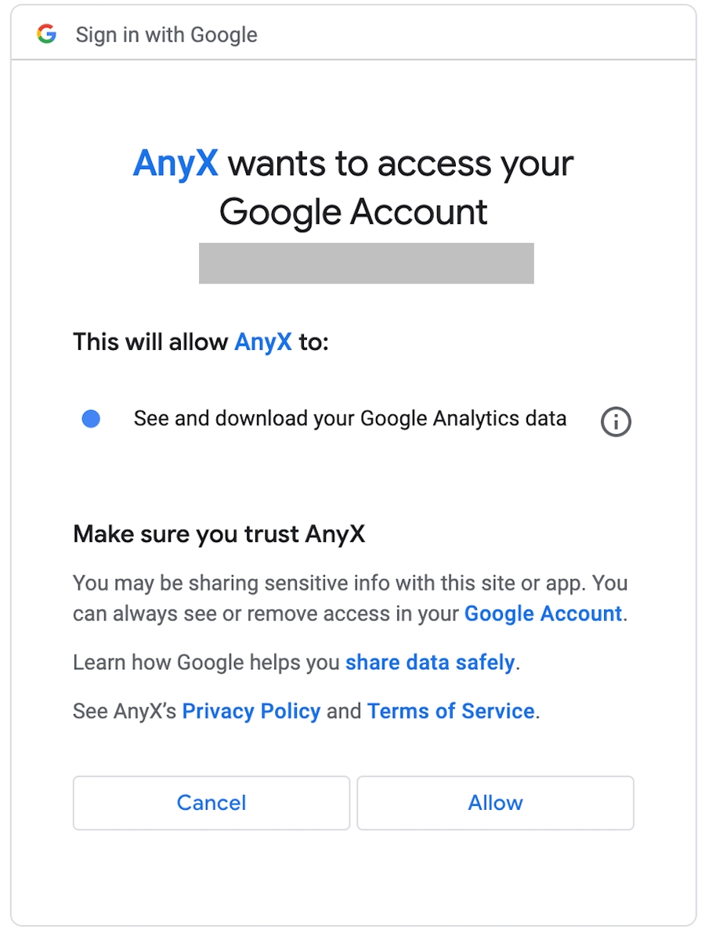Open AnyX's Privacy Policy link
Viewport: 705px width, 932px height.
(x=251, y=711)
